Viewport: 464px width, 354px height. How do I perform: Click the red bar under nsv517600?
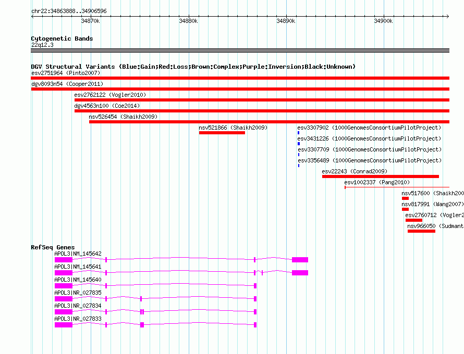405,198
